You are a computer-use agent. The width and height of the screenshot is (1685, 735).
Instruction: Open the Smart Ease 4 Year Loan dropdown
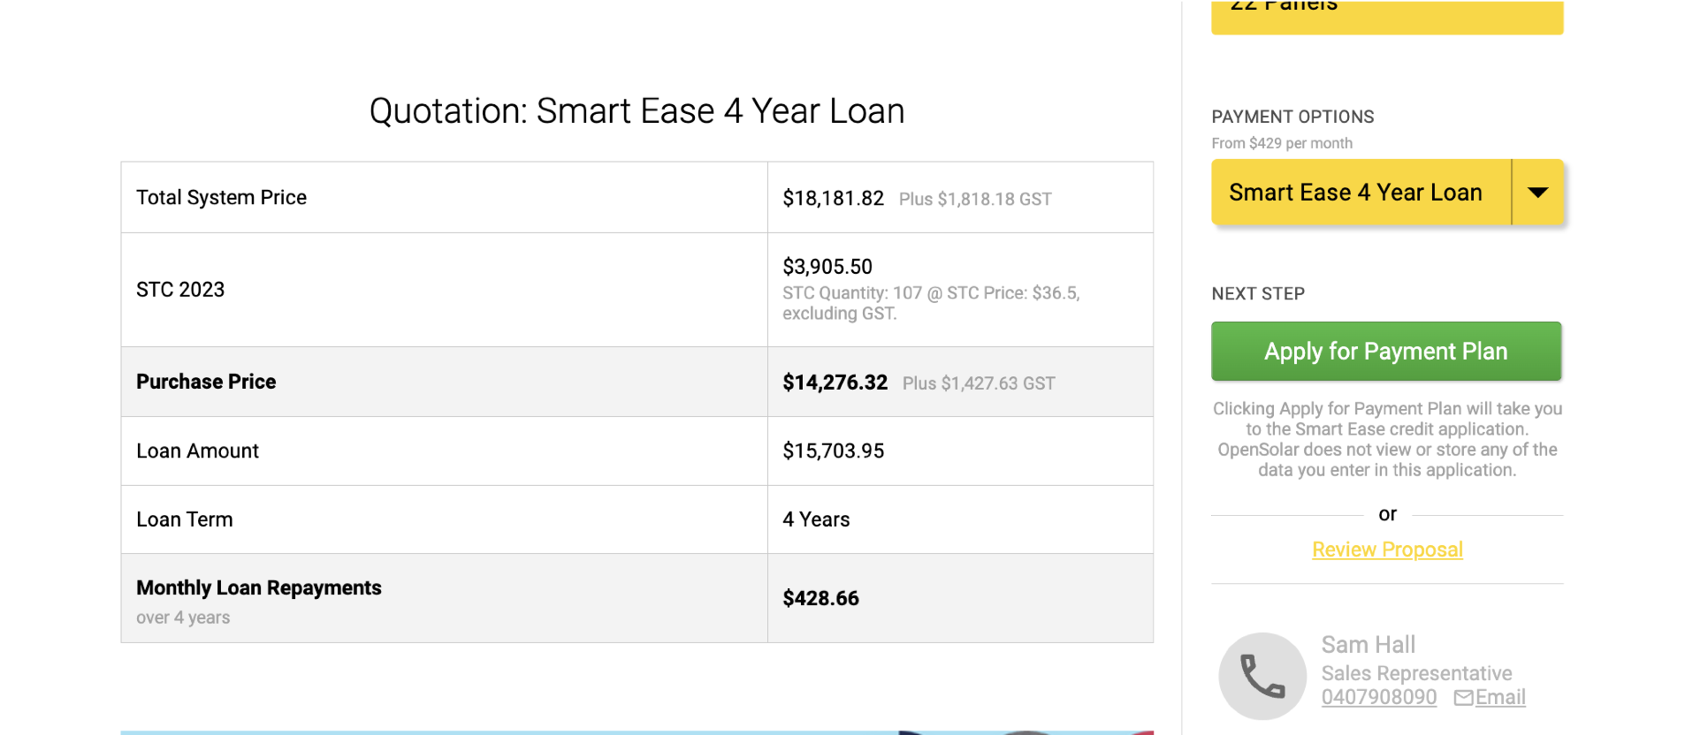point(1357,192)
